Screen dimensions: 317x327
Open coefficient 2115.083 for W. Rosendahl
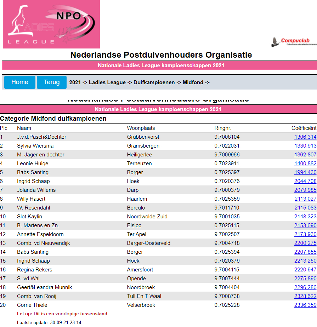306,208
